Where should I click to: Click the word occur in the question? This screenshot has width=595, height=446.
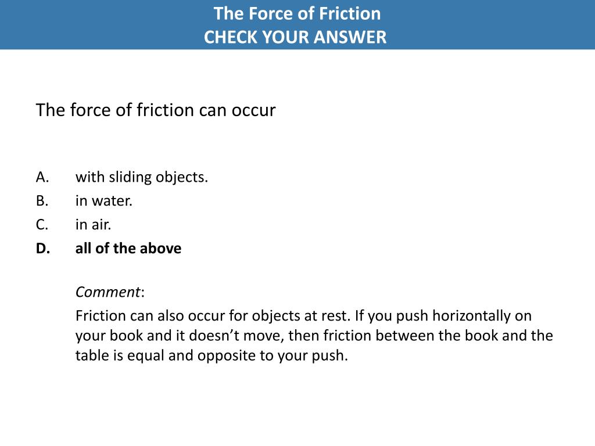[253, 111]
